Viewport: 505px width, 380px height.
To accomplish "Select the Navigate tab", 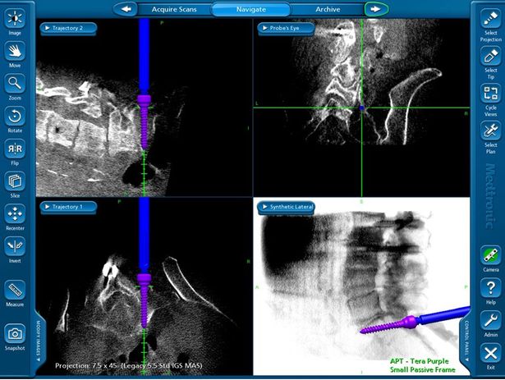I will 251,9.
